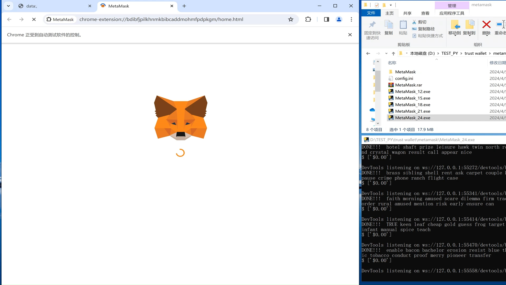Click console window title MetaMask_24.exe
Screen dimensions: 506x285
pos(422,140)
